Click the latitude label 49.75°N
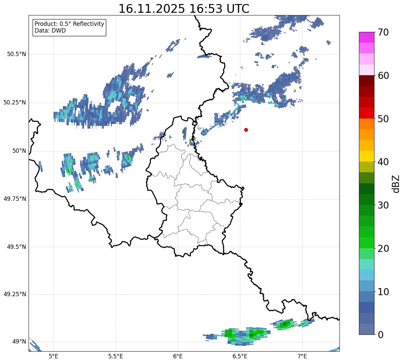Image resolution: width=404 pixels, height=363 pixels. [15, 199]
